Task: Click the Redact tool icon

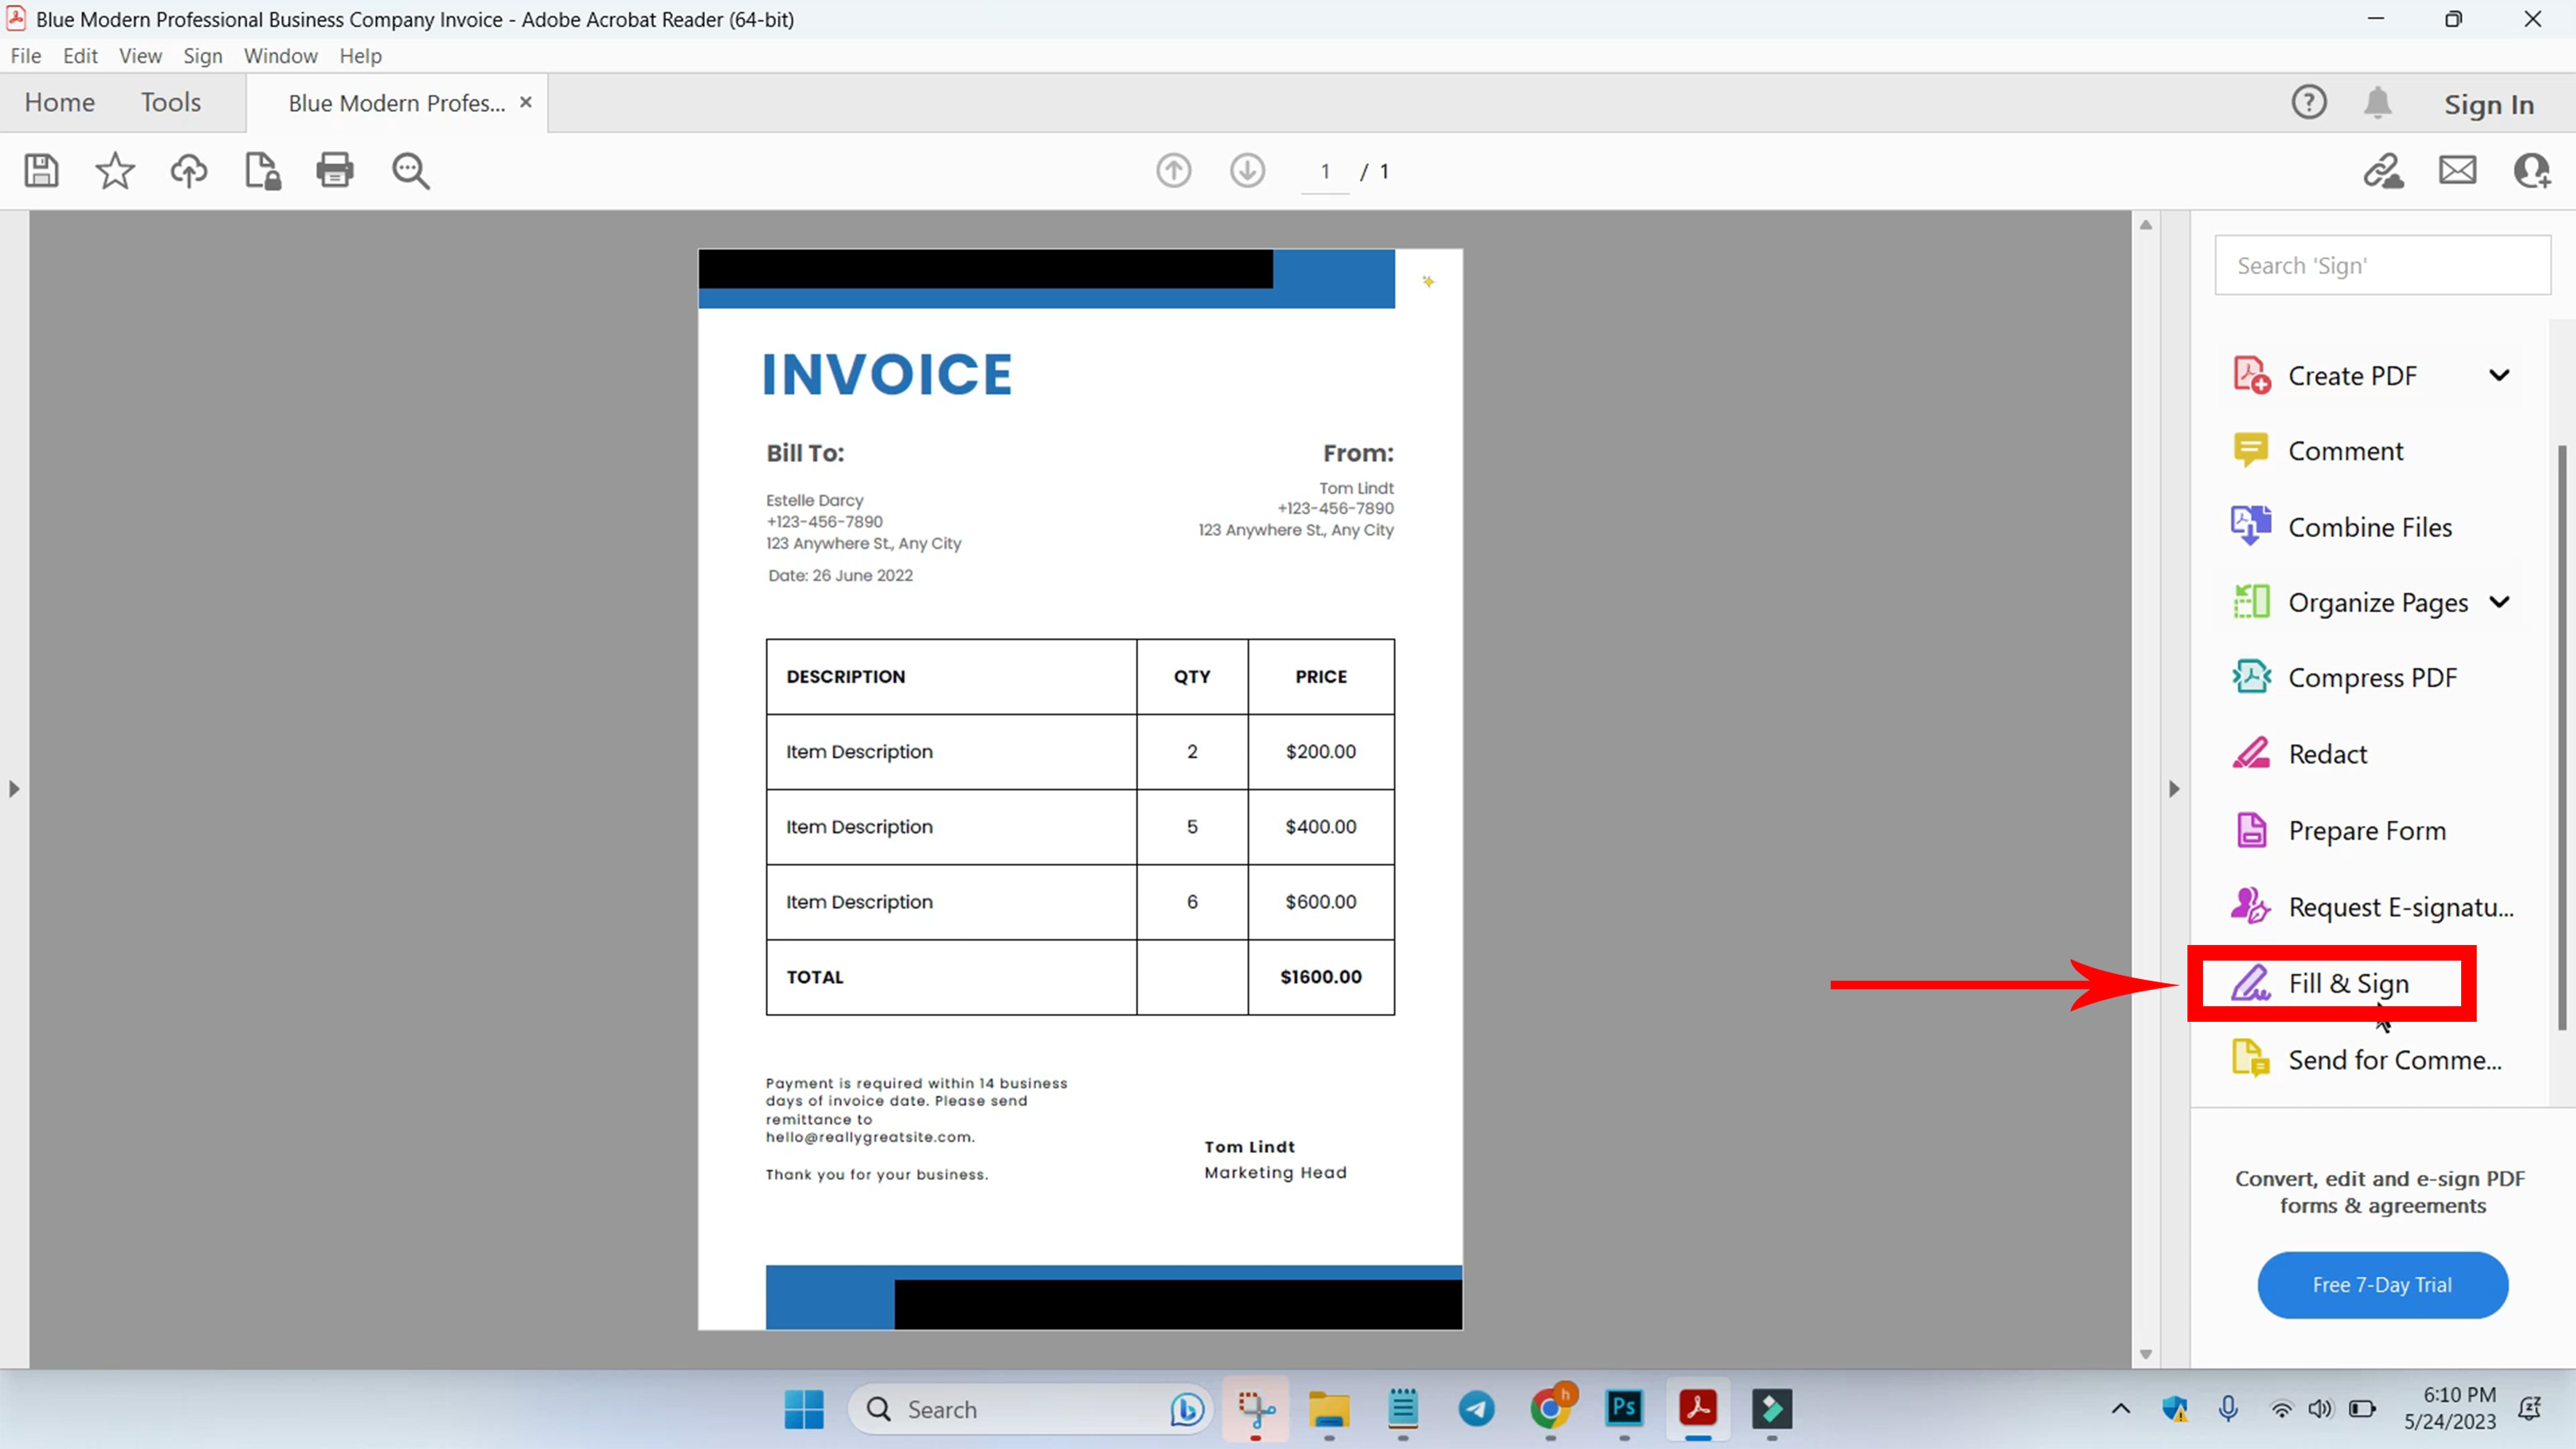Action: tap(2249, 752)
